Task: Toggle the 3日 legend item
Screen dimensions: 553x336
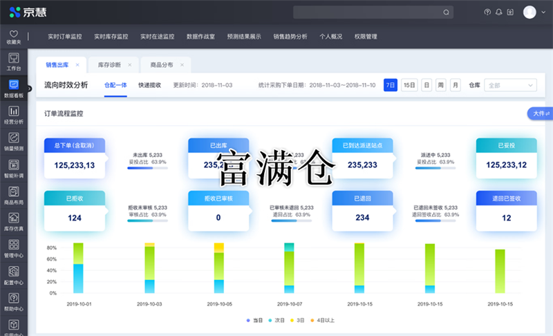Action: (297, 321)
